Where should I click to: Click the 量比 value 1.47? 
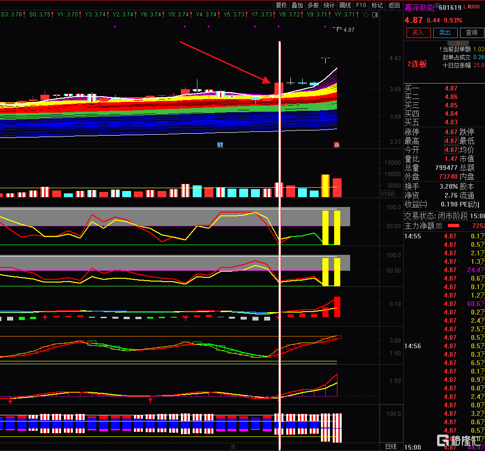point(451,159)
